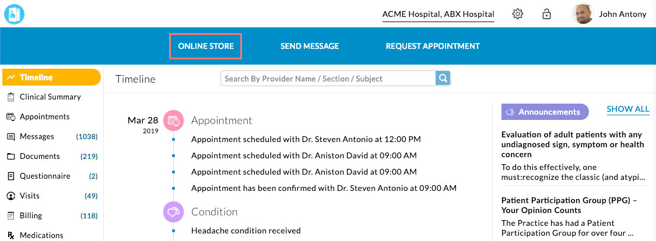Go to Clinical Summary in sidebar
This screenshot has width=656, height=241.
(x=50, y=97)
